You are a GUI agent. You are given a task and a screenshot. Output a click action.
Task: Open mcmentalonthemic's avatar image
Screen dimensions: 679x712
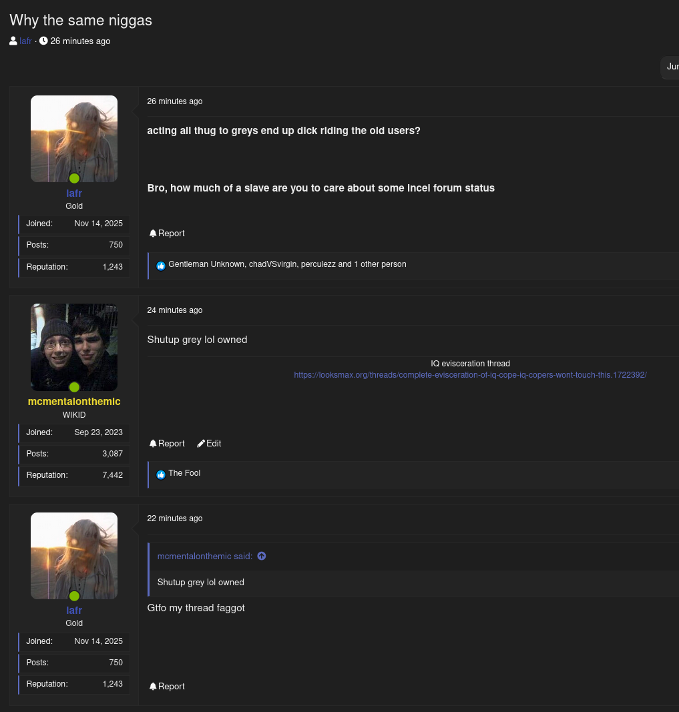74,347
